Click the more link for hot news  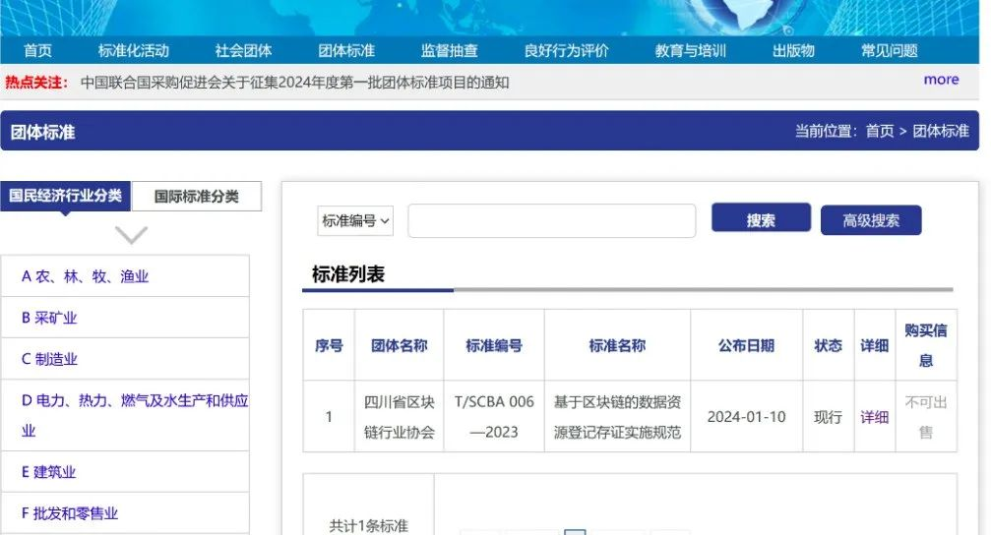pos(941,80)
